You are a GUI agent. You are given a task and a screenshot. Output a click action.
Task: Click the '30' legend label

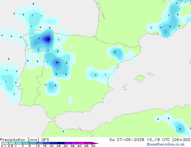pyautogui.click(x=65, y=146)
